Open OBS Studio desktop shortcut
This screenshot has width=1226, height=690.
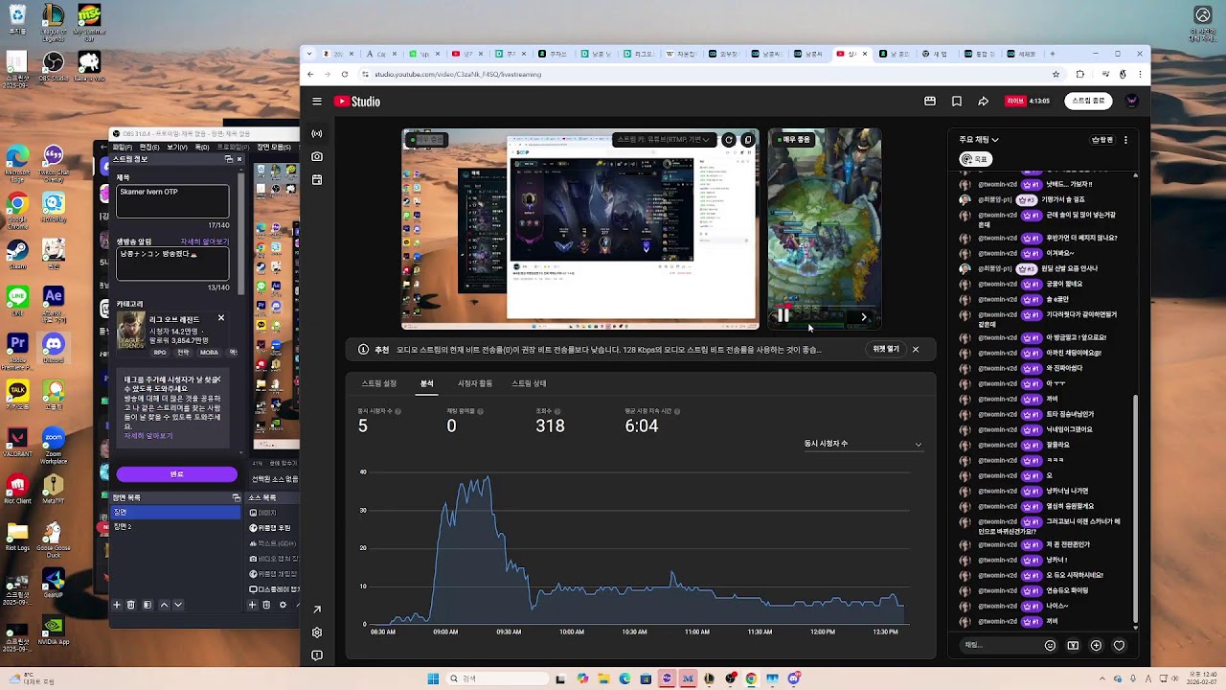tap(54, 66)
